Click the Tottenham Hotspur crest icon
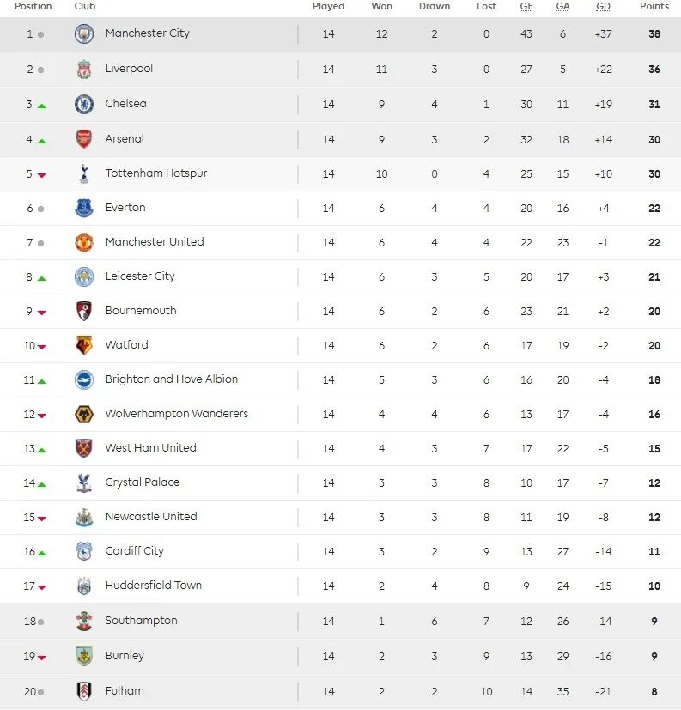The width and height of the screenshot is (681, 710). [83, 173]
